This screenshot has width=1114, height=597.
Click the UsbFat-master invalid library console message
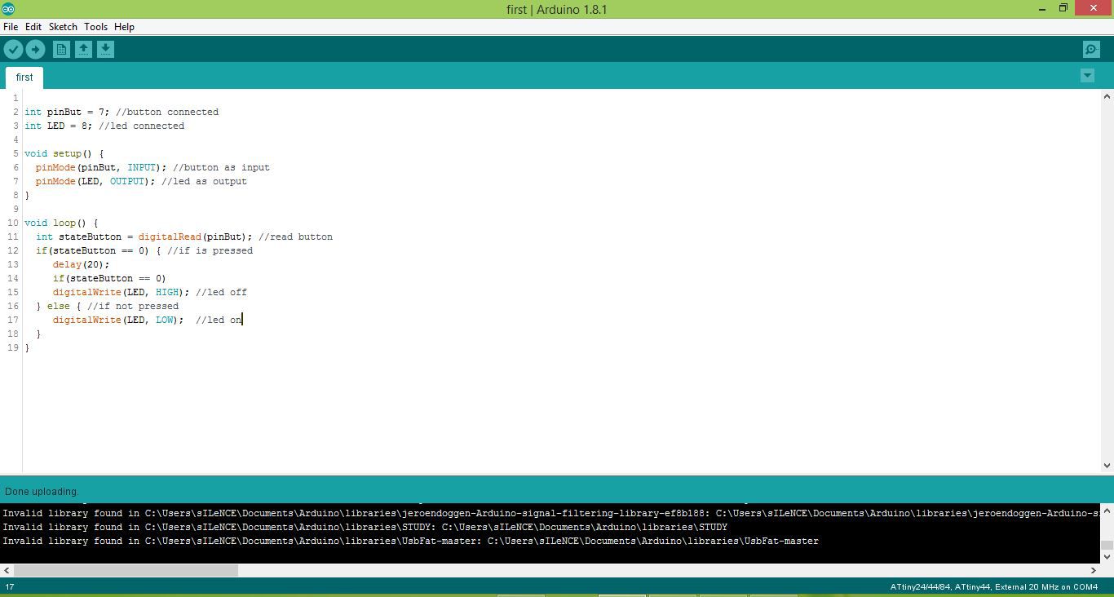coord(410,541)
